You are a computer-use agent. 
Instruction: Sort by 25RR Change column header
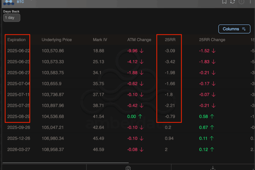[212, 40]
